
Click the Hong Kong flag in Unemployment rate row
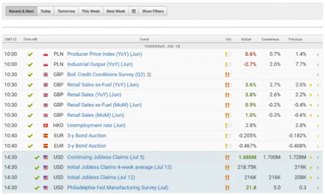[45, 125]
